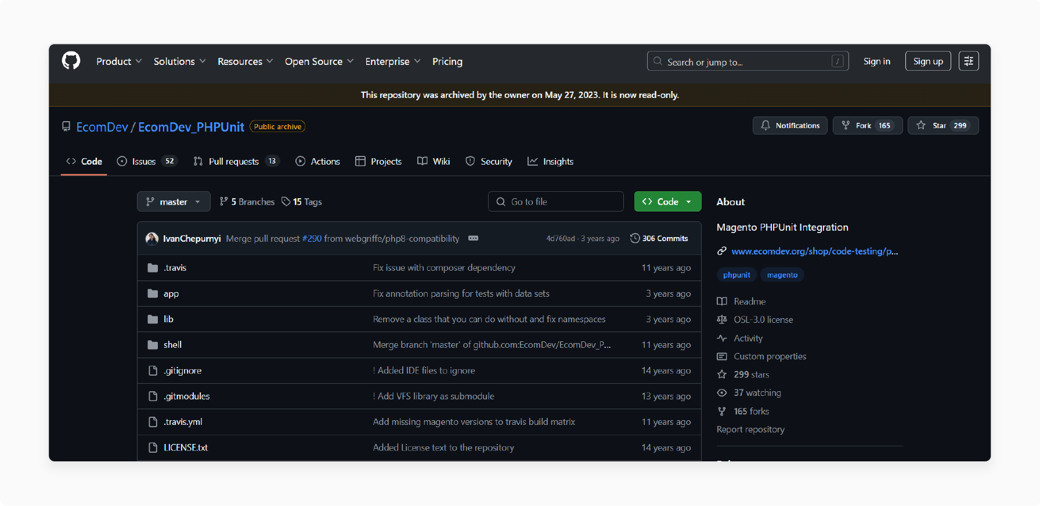Screen dimensions: 1040x506
Task: Click the branch icon by 5 Branches
Action: 224,201
